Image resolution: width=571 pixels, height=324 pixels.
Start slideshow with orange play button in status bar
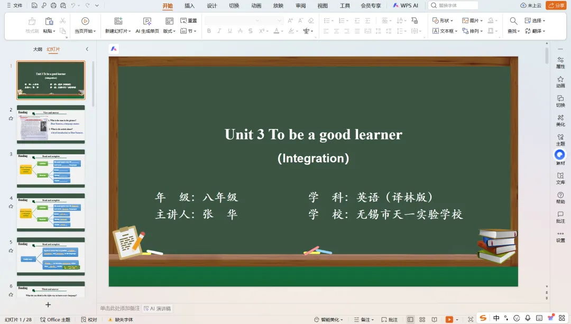coord(449,319)
